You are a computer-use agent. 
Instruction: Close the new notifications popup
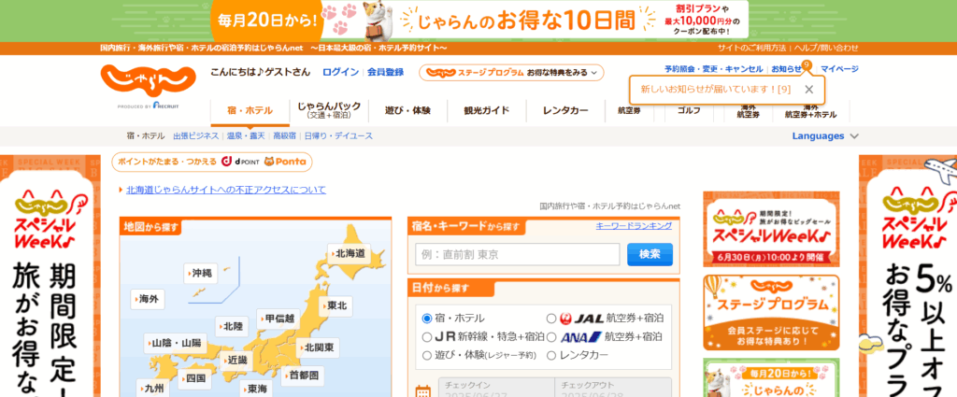click(x=808, y=90)
